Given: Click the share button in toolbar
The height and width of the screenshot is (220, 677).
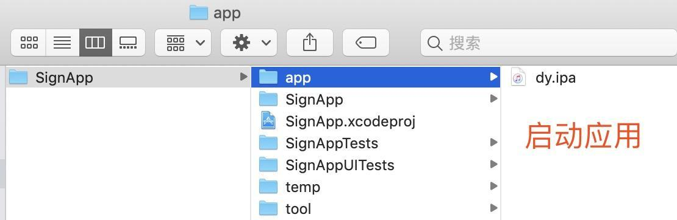Looking at the screenshot, I should (x=310, y=43).
